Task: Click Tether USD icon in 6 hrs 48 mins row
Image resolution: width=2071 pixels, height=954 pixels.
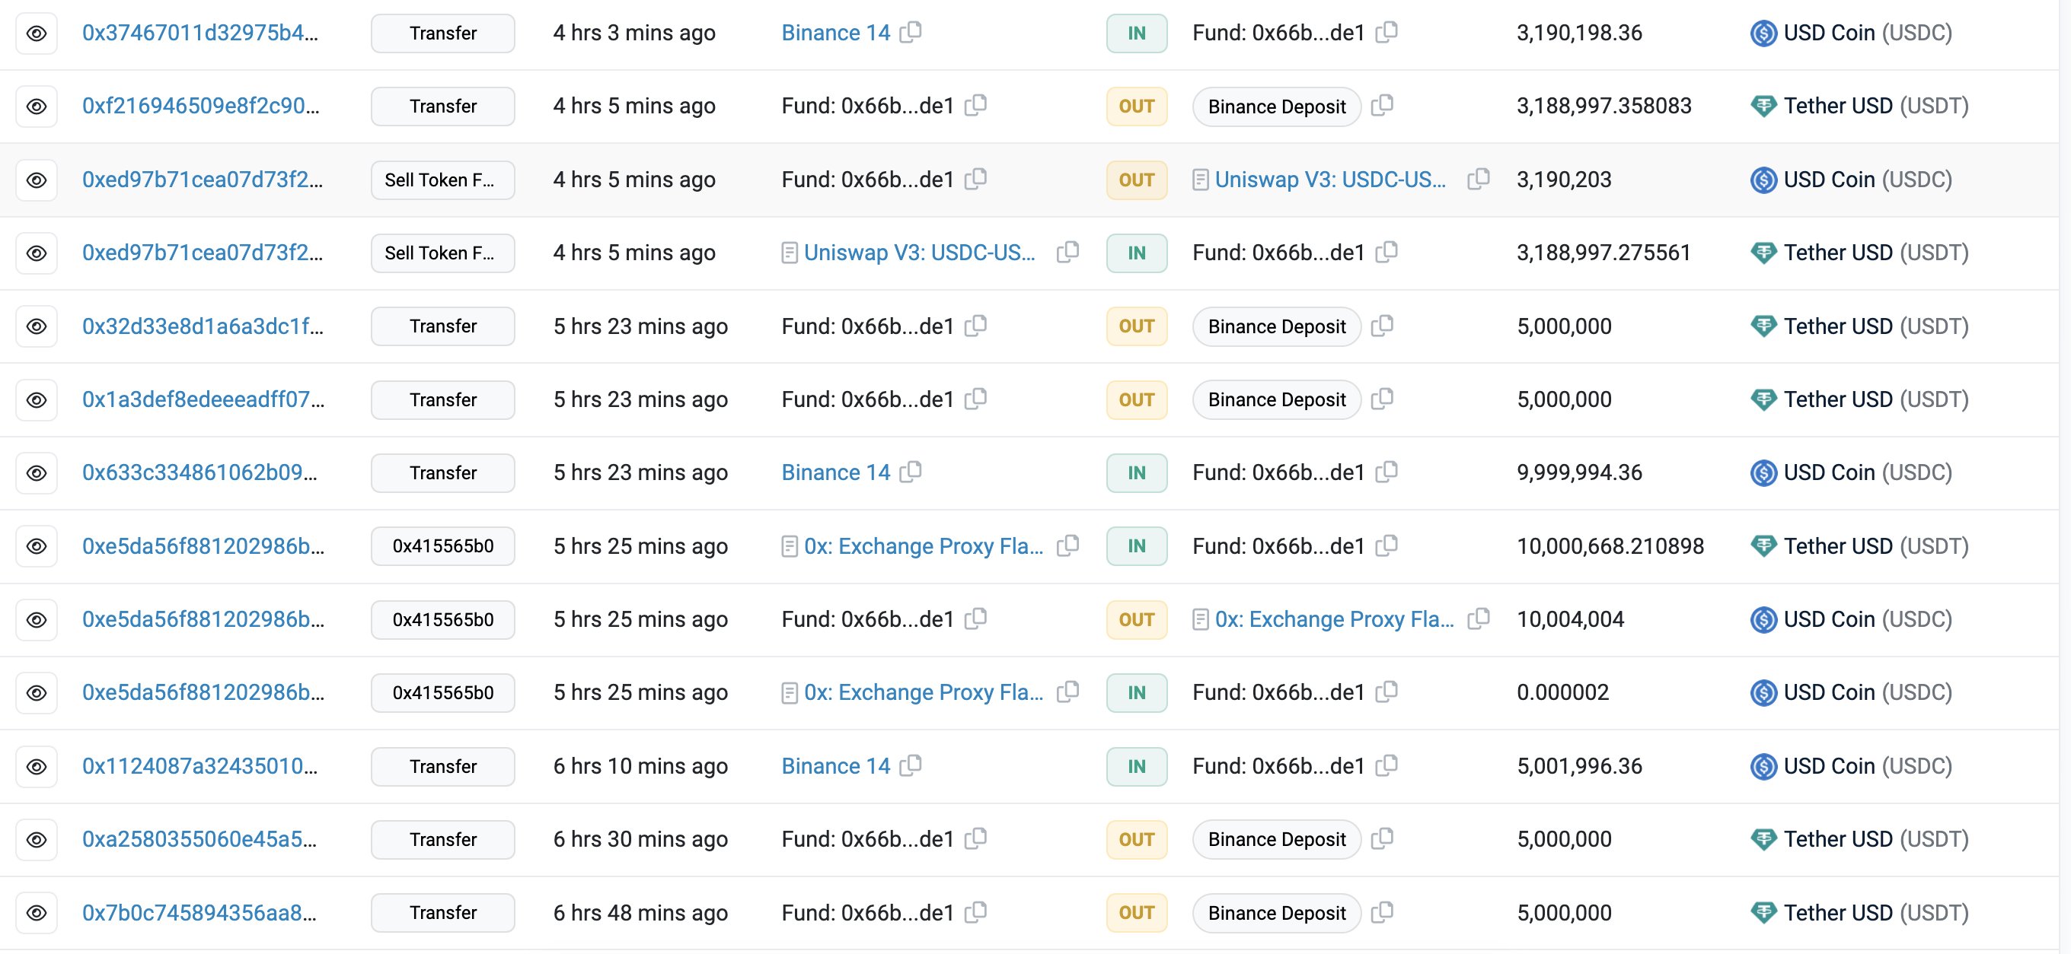Action: tap(1763, 913)
